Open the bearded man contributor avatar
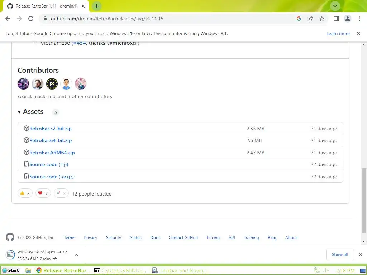The image size is (367, 275). coord(37,84)
